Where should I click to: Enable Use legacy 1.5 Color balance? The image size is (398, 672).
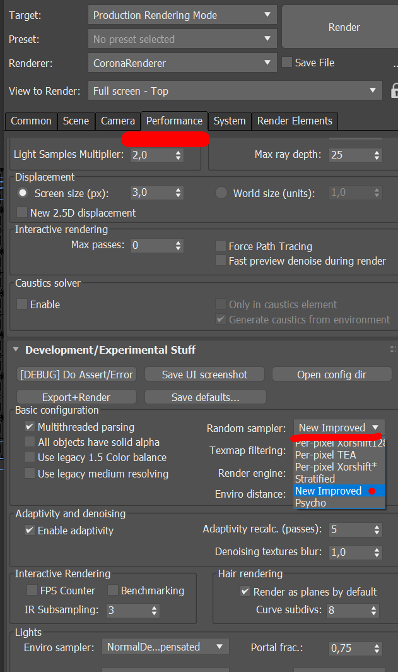tap(30, 457)
